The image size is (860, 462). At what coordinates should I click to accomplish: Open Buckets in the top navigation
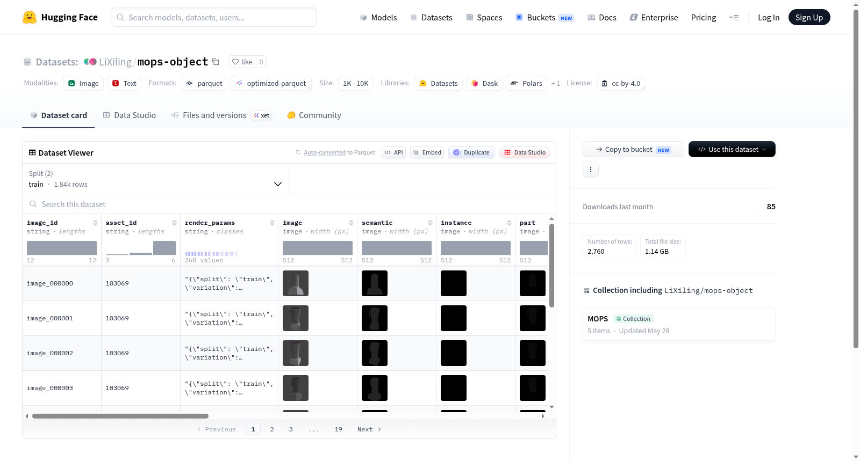tap(544, 17)
